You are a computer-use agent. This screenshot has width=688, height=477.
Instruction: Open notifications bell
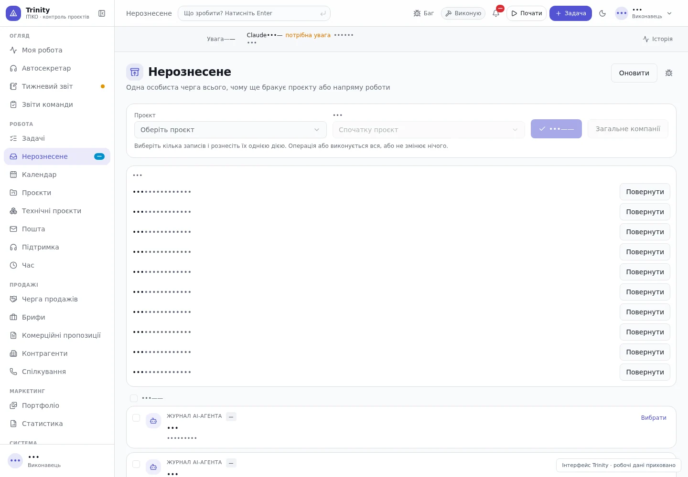coord(496,13)
